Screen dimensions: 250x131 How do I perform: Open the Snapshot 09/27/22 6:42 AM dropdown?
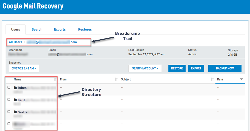24,68
